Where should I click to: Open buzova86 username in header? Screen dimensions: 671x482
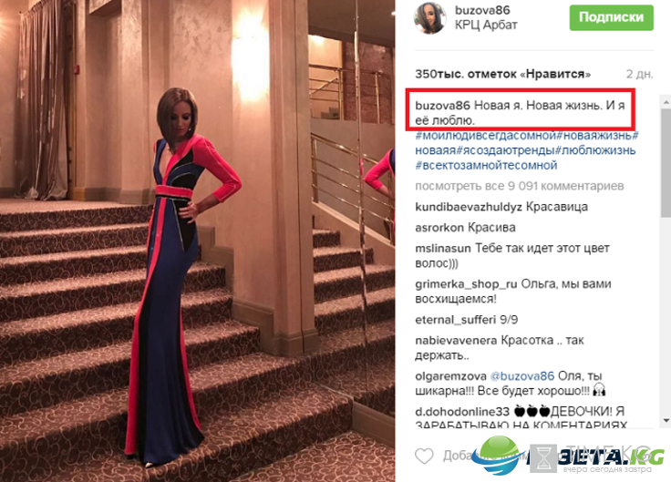tap(482, 10)
